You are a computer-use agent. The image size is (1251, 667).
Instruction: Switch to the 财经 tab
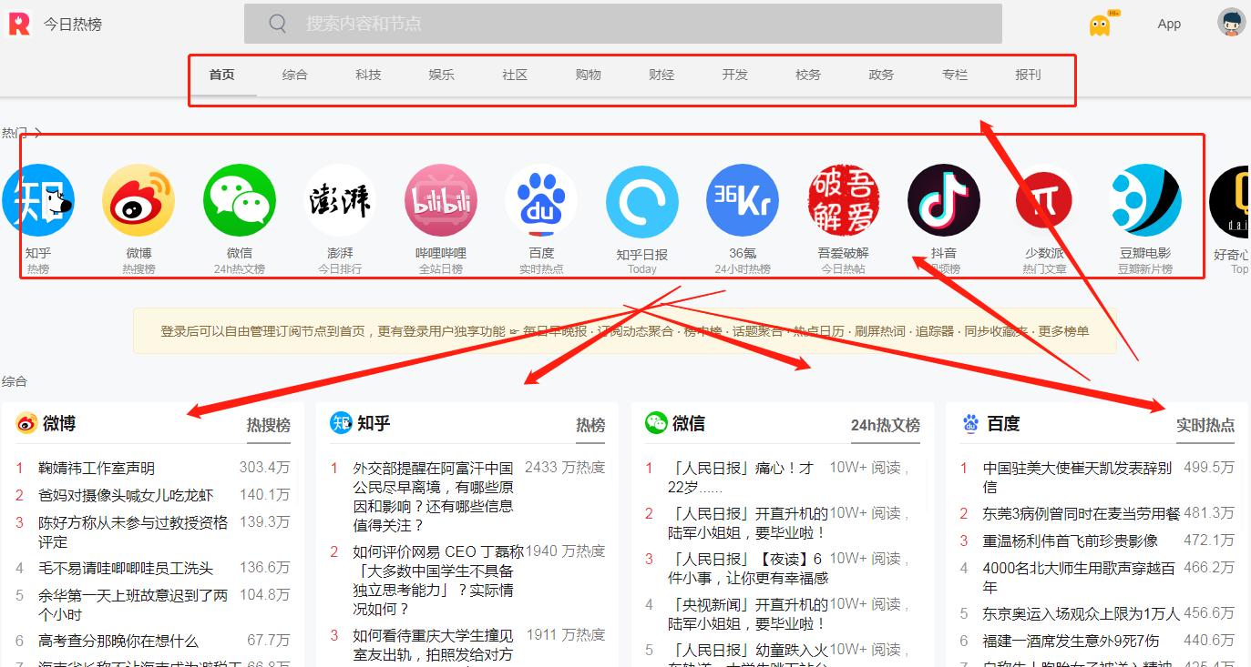661,75
